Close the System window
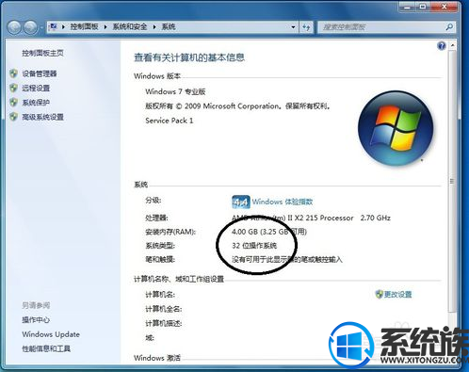Image resolution: width=469 pixels, height=372 pixels. coord(445,7)
